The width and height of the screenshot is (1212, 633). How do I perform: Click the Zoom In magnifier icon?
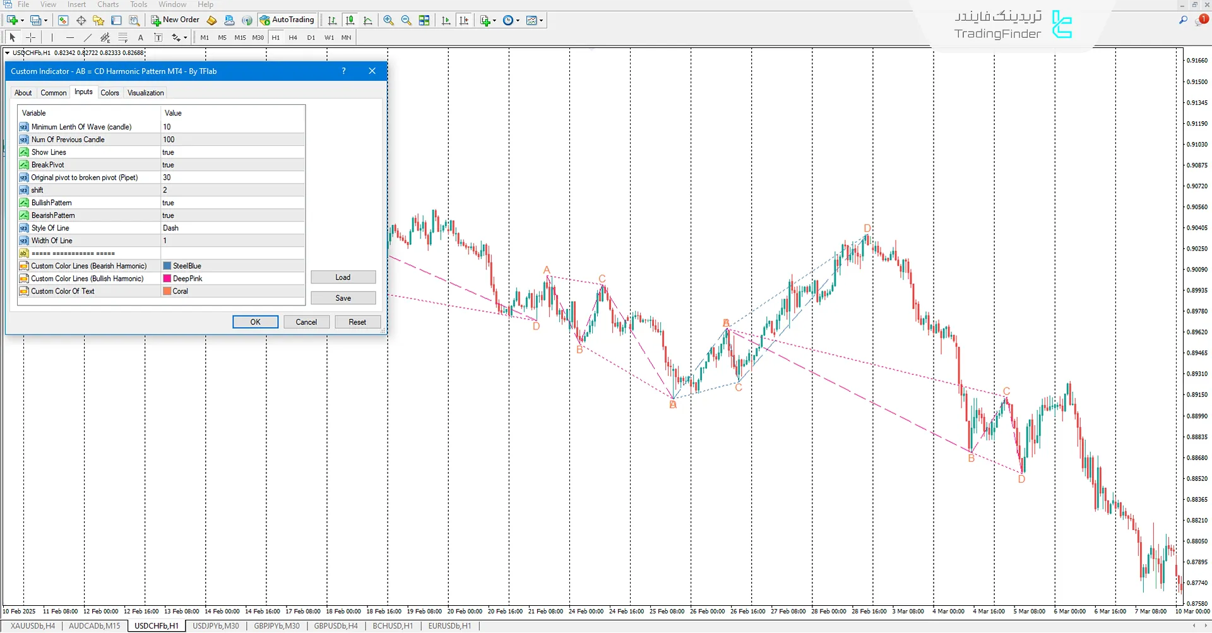pos(388,20)
